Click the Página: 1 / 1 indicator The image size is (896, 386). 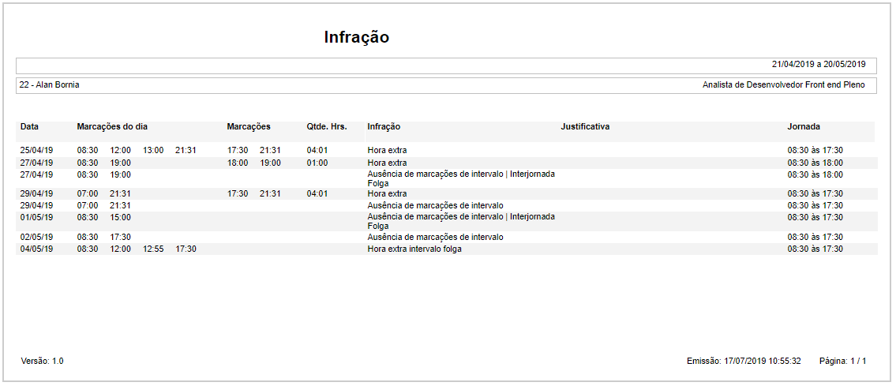point(842,361)
